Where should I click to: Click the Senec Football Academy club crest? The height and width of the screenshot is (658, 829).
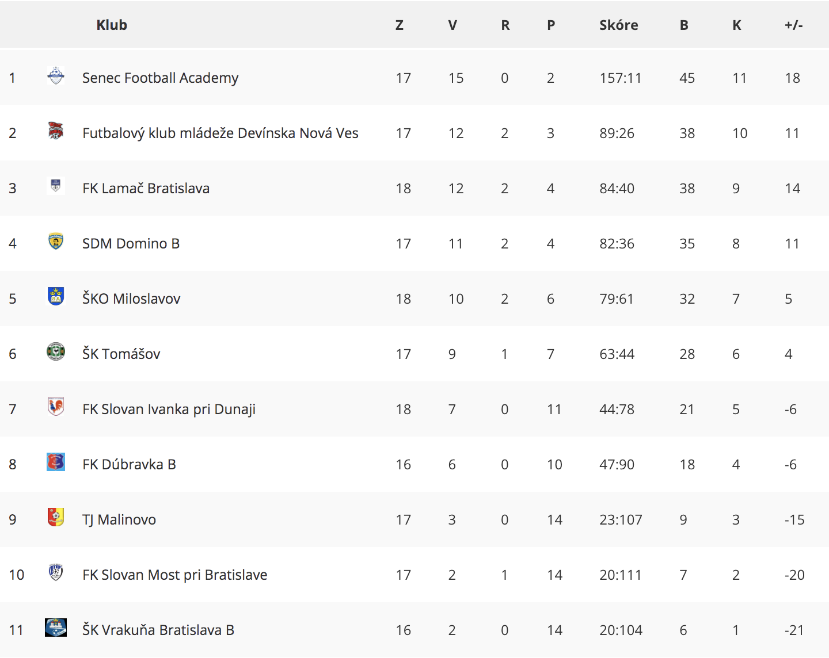(56, 75)
